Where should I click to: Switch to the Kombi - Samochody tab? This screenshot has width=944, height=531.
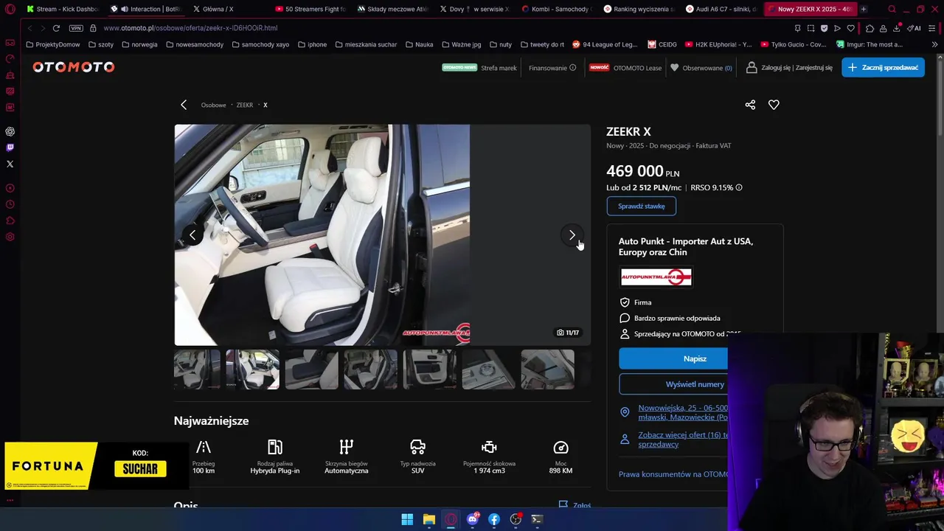coord(557,9)
